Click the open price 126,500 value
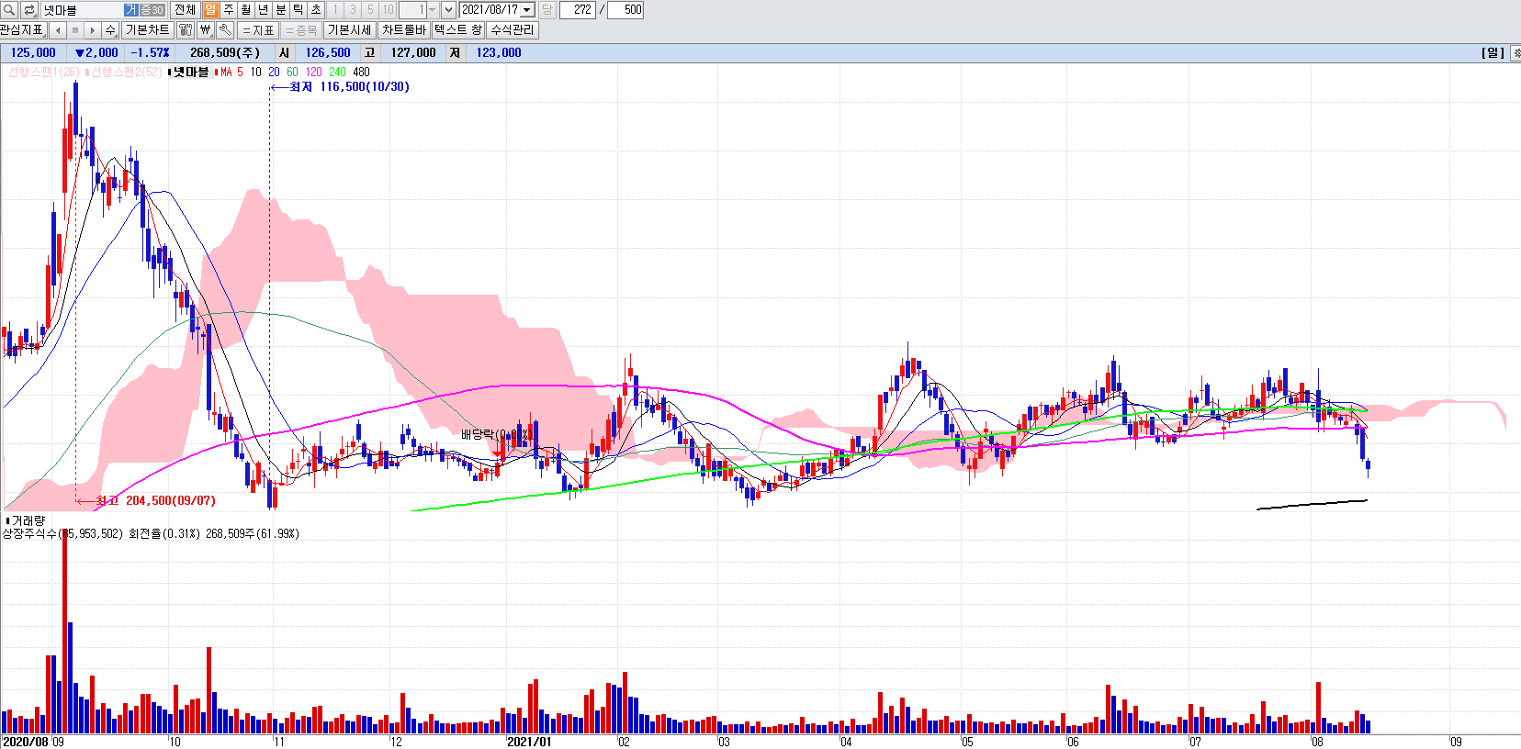Viewport: 1521px width, 749px height. [328, 53]
